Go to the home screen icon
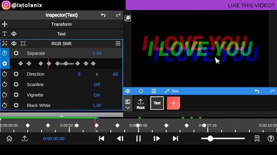Image resolution: width=277 pixels, height=155 pixels. [9, 139]
